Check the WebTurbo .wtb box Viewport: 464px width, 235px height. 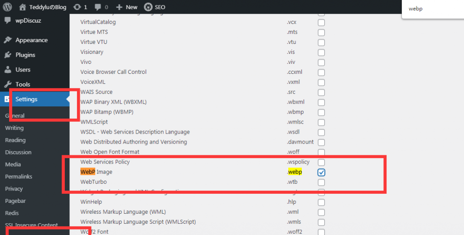point(321,182)
